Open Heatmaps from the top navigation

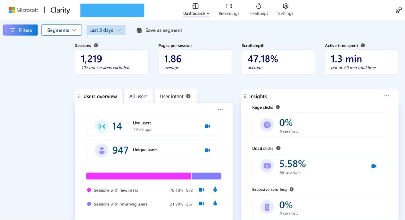point(258,9)
